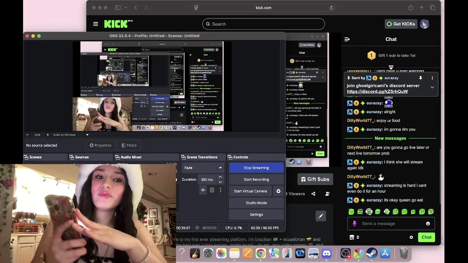Unpin the pinned message via the pin icon
This screenshot has height=263, width=468.
420,78
